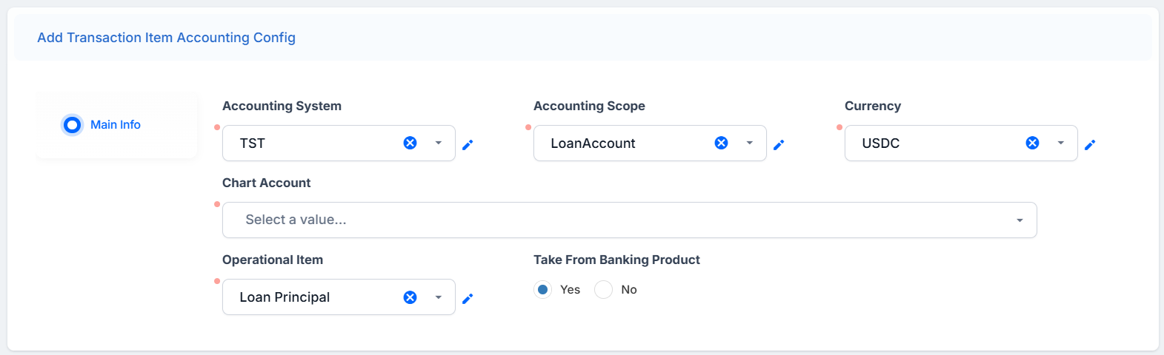Select the Main Info step indicator circle
This screenshot has width=1164, height=355.
(72, 125)
